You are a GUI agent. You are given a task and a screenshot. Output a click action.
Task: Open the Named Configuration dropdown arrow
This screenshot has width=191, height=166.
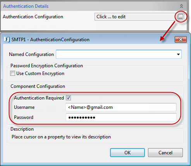point(178,54)
